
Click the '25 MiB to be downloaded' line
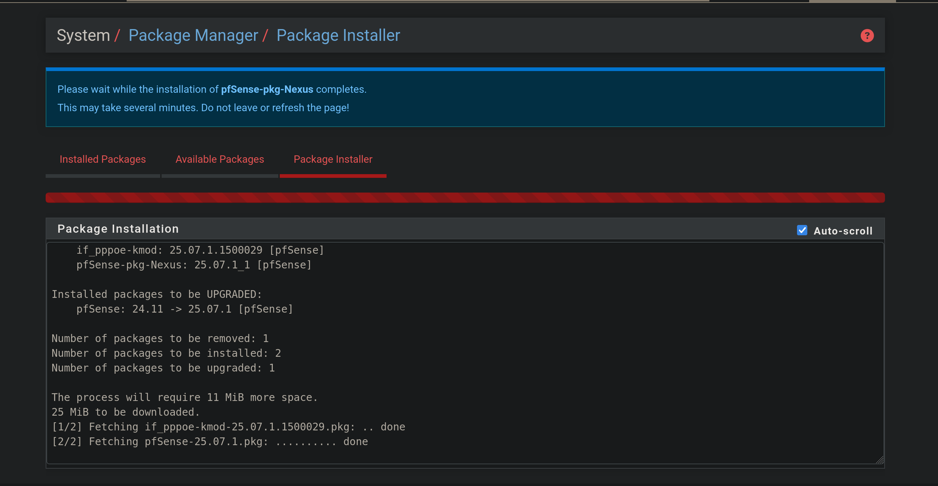(x=125, y=412)
